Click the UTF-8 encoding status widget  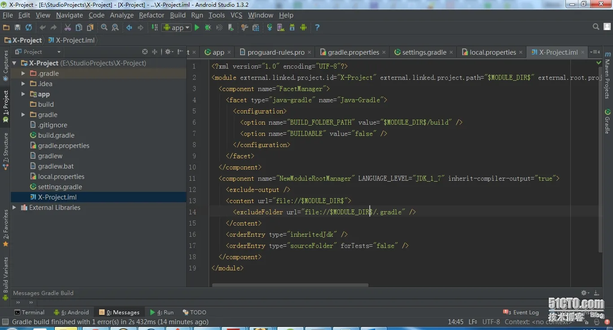pyautogui.click(x=491, y=322)
